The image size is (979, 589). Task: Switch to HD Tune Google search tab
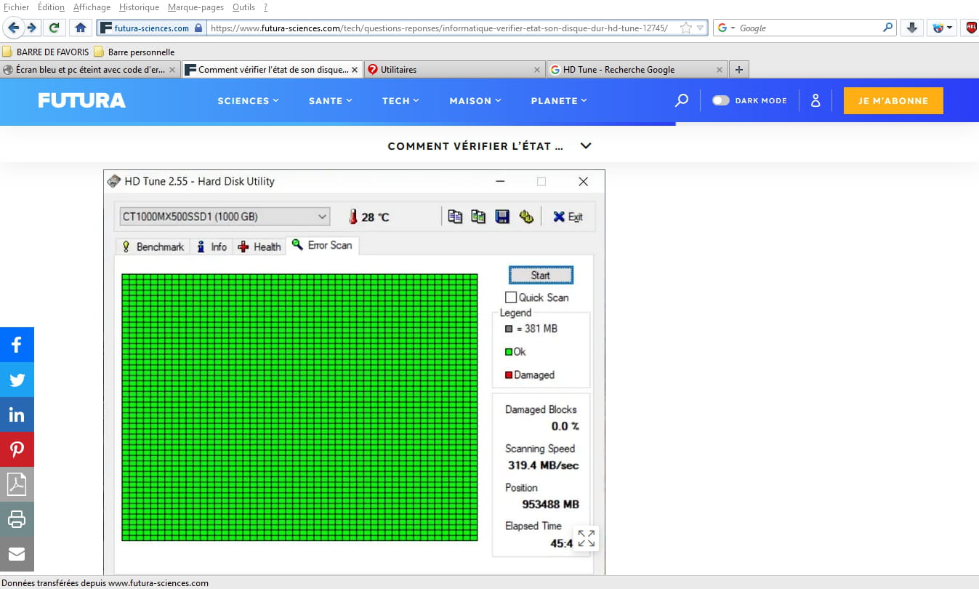[x=636, y=70]
